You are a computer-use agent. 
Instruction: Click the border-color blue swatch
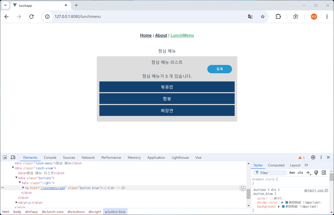[x=287, y=202]
